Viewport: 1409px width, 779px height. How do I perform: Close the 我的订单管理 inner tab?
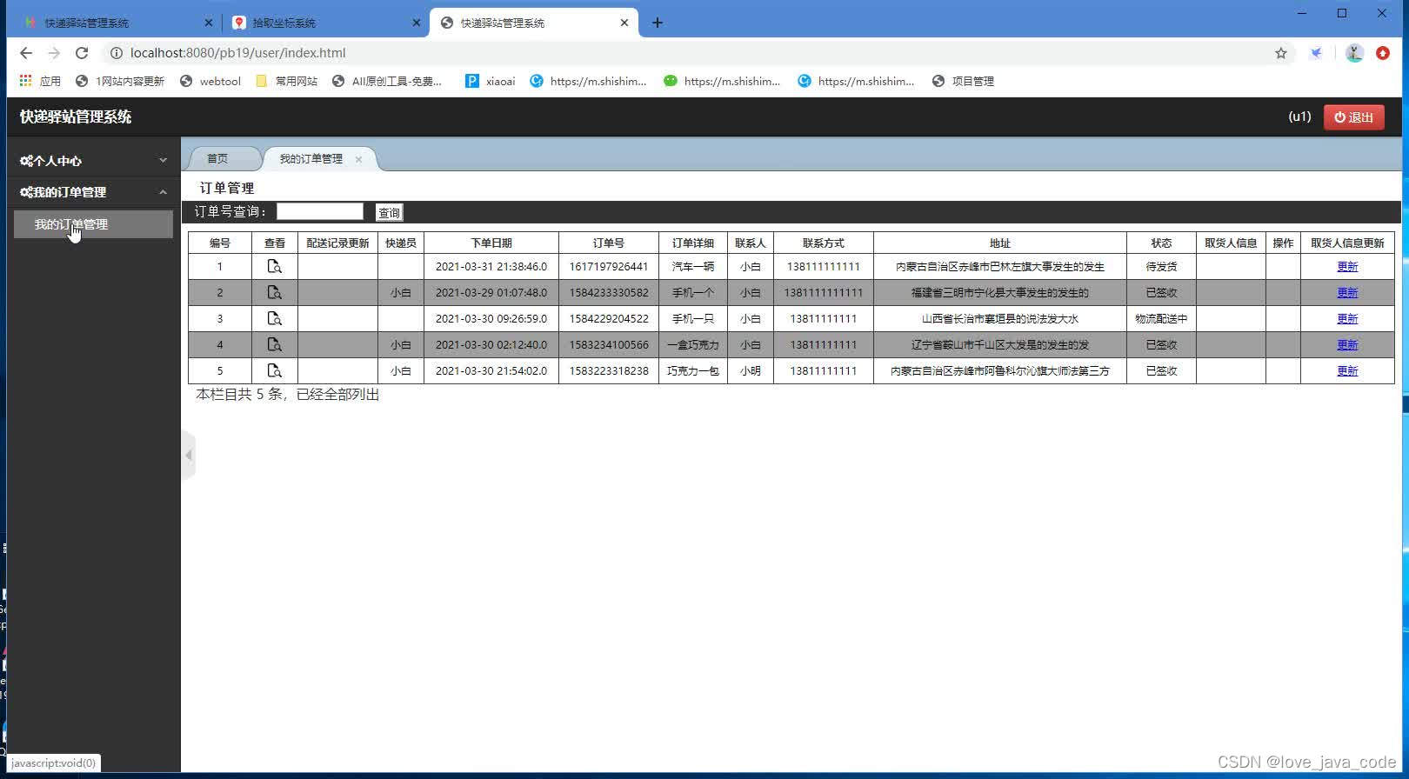pos(358,159)
